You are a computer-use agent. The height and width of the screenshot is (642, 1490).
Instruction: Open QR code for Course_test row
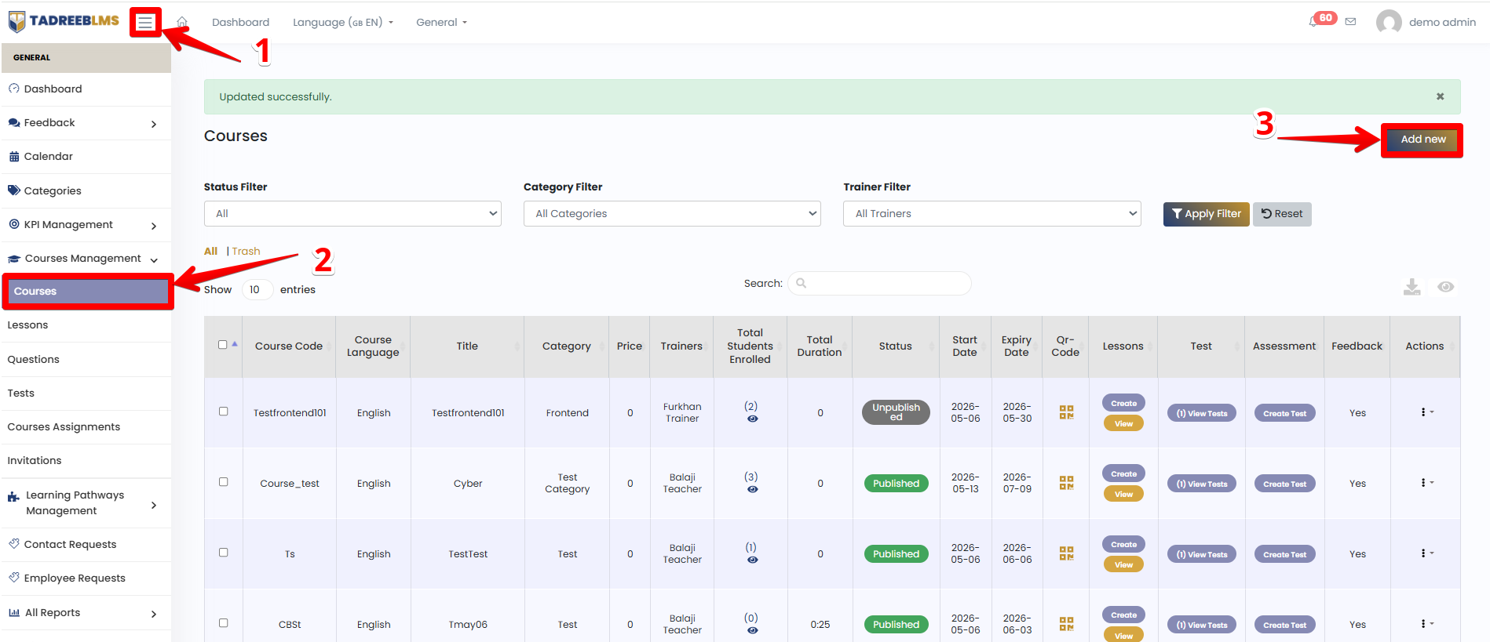click(1066, 483)
